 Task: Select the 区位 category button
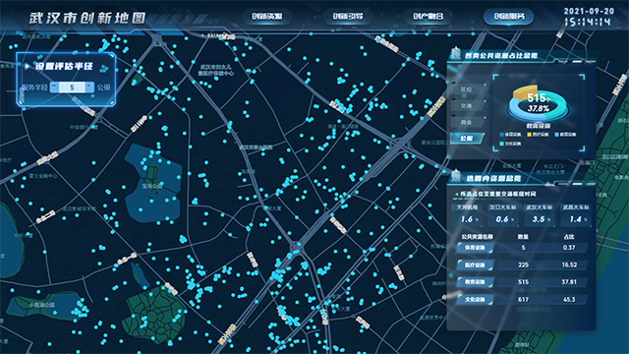[x=467, y=89]
